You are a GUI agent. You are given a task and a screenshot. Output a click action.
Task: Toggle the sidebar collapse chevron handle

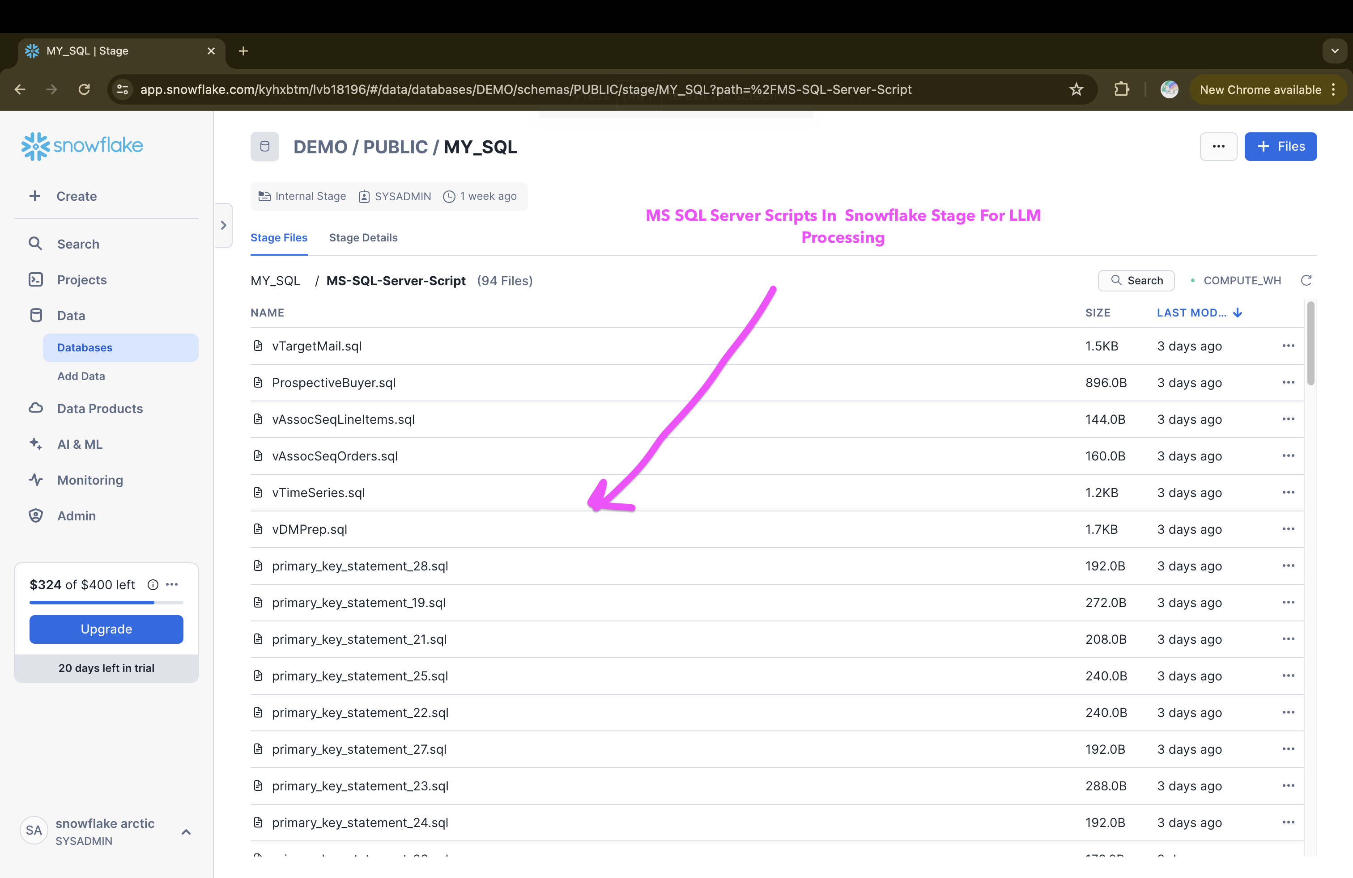click(x=223, y=225)
